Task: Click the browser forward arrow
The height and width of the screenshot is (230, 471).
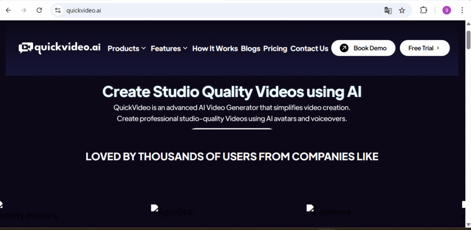Action: tap(24, 10)
